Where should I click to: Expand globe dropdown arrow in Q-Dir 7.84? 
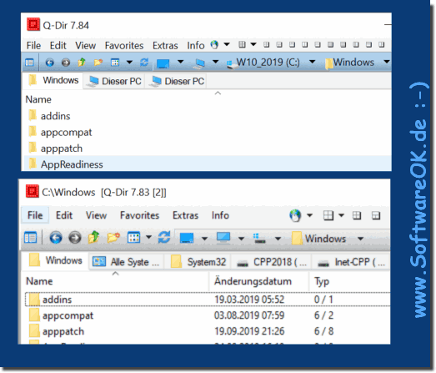click(x=227, y=44)
